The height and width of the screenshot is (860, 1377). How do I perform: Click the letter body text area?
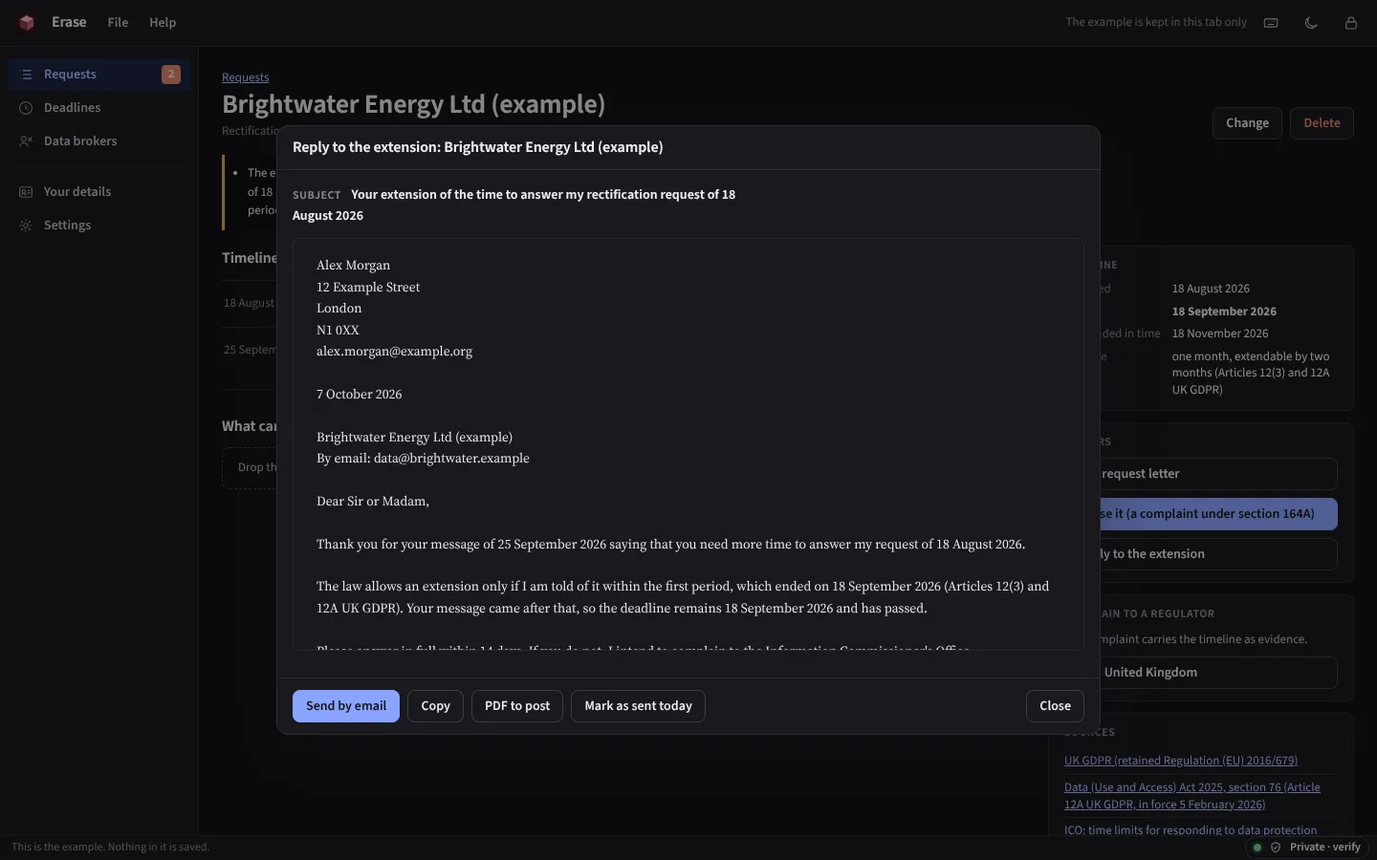point(688,444)
